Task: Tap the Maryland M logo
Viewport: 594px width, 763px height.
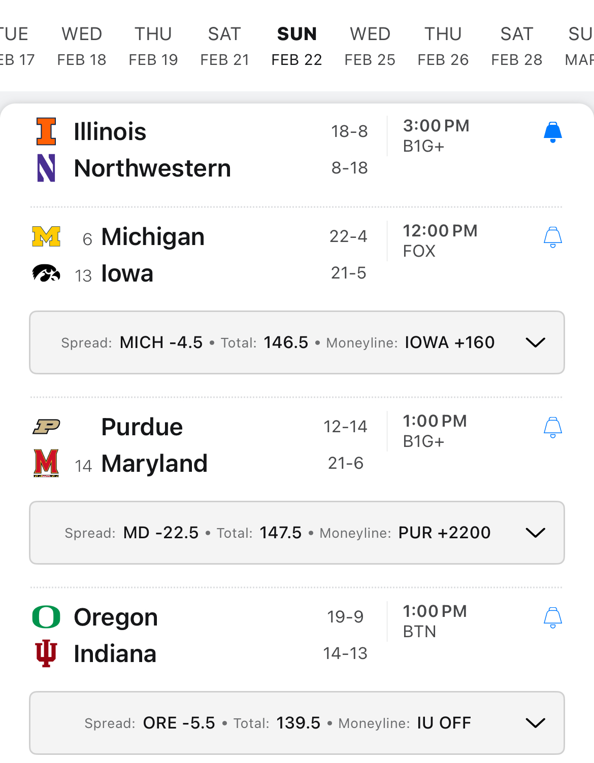Action: (x=46, y=463)
